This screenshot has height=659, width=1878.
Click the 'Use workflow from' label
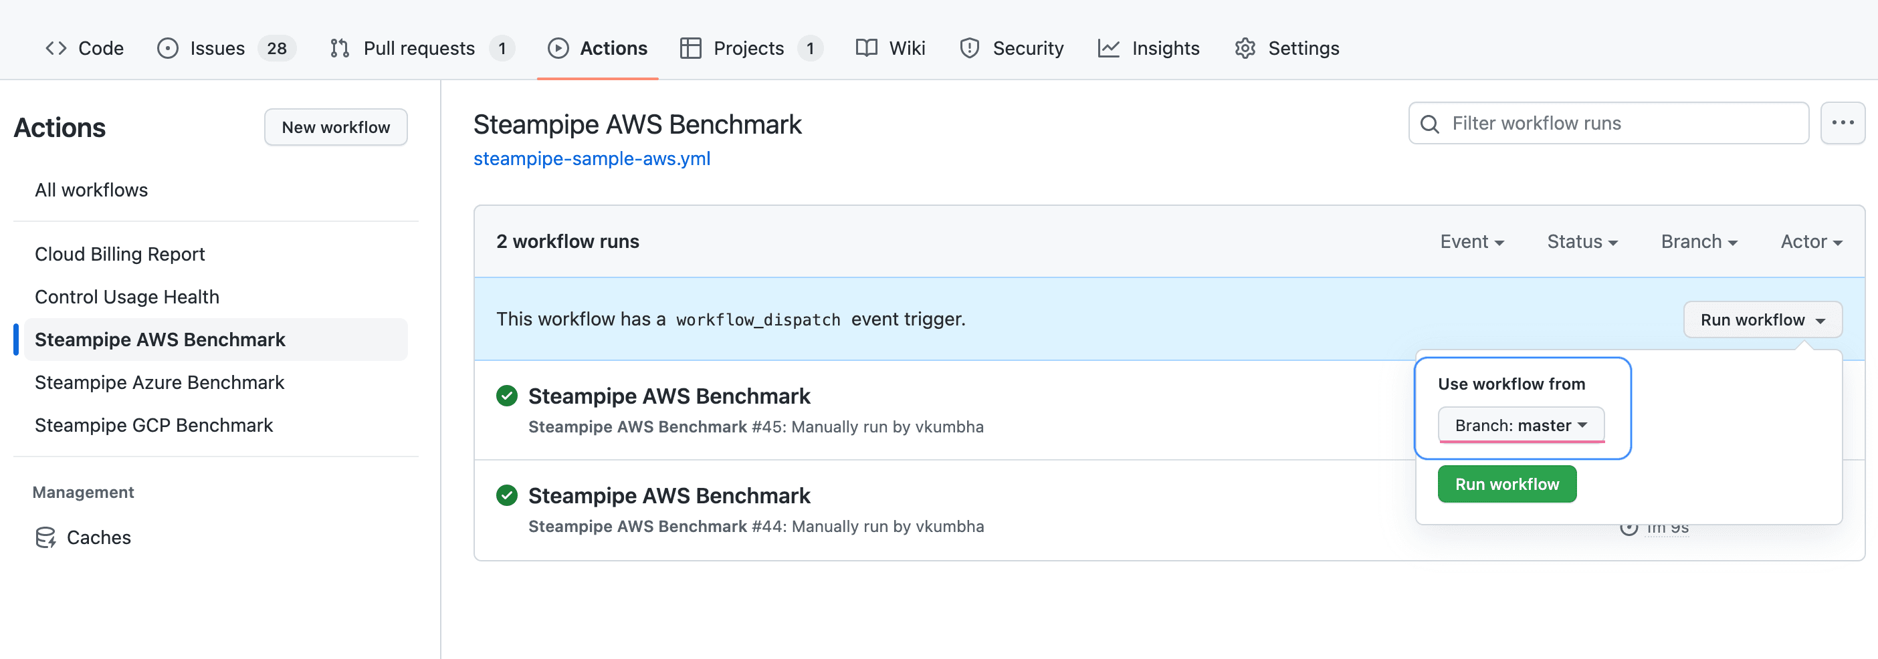click(x=1511, y=384)
